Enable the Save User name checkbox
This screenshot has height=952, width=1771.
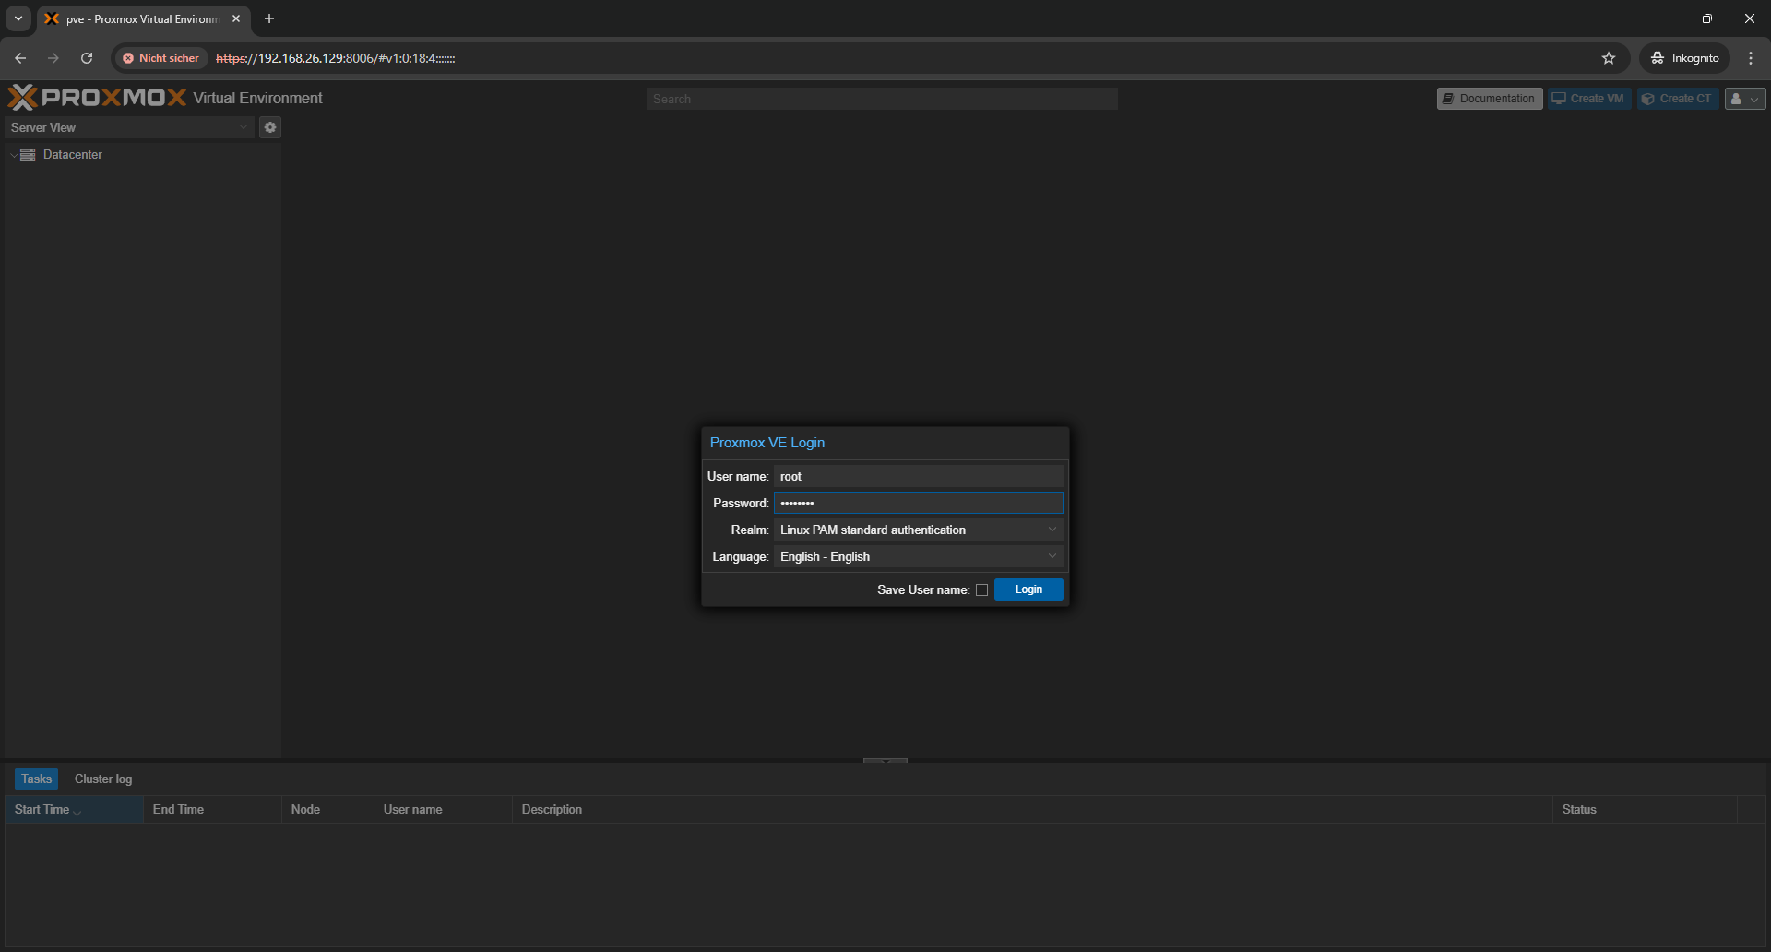(981, 589)
